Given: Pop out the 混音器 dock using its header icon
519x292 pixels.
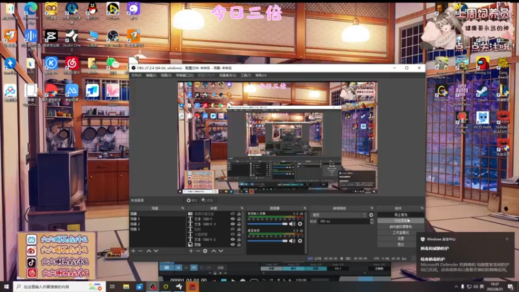Looking at the screenshot, I should (x=305, y=208).
